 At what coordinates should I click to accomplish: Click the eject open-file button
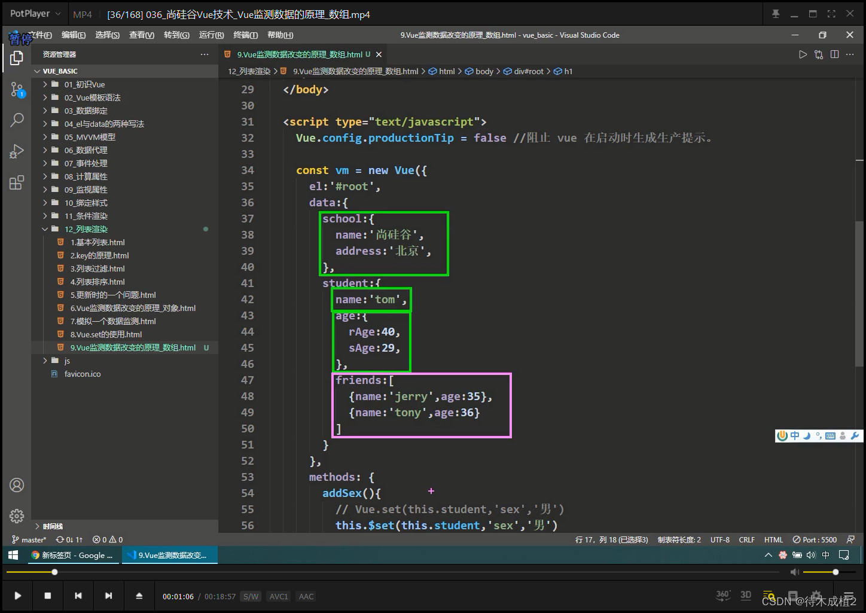(x=139, y=596)
